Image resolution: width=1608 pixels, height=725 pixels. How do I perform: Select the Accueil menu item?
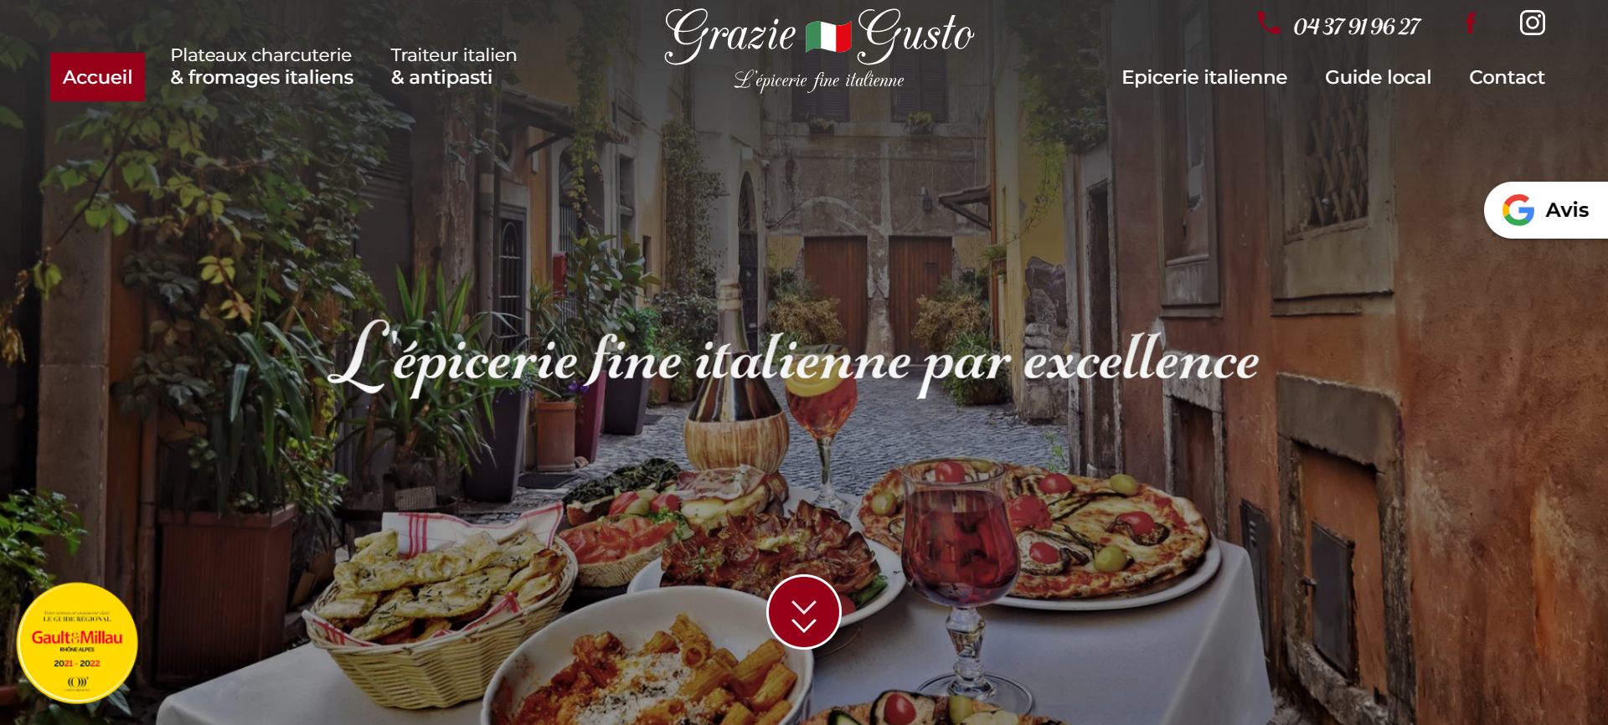(x=97, y=77)
